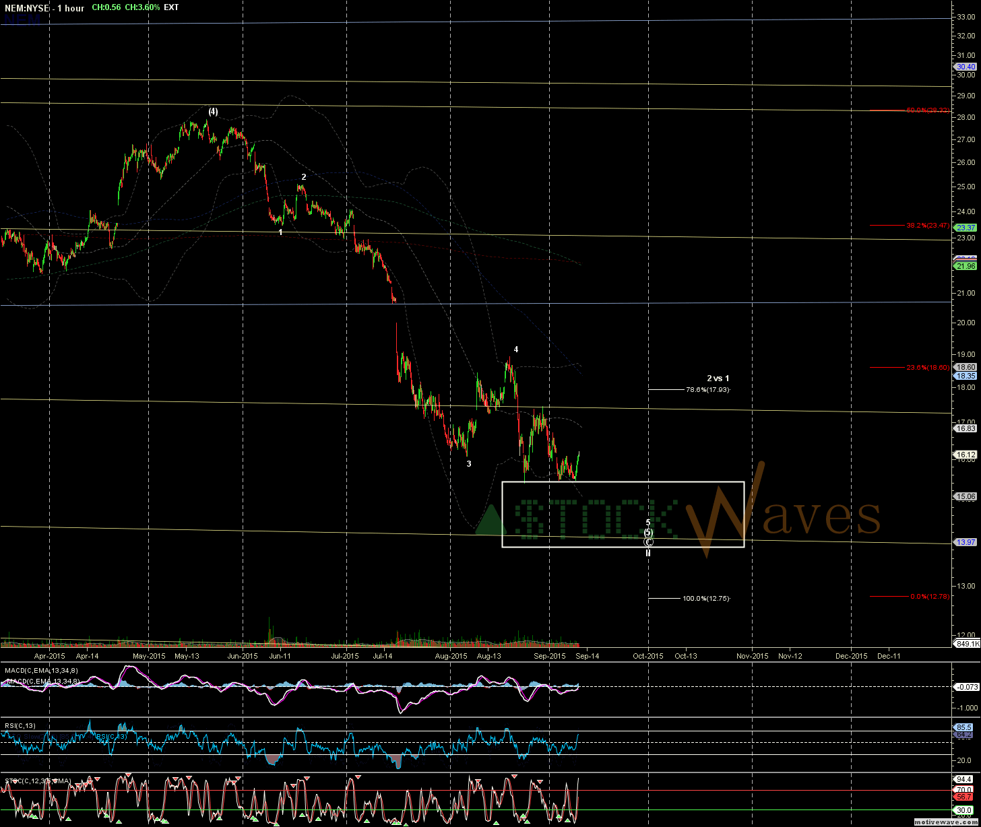Image resolution: width=981 pixels, height=827 pixels.
Task: Select the (4) wave label near the top
Action: 213,111
